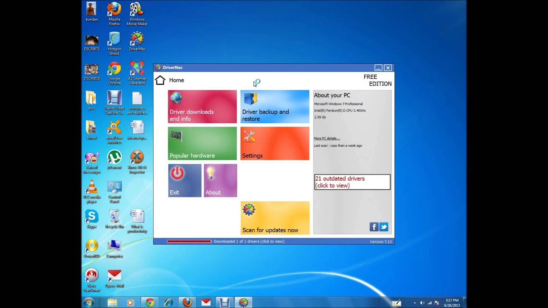Select the What is productivity document icon
The image size is (548, 308).
137,221
